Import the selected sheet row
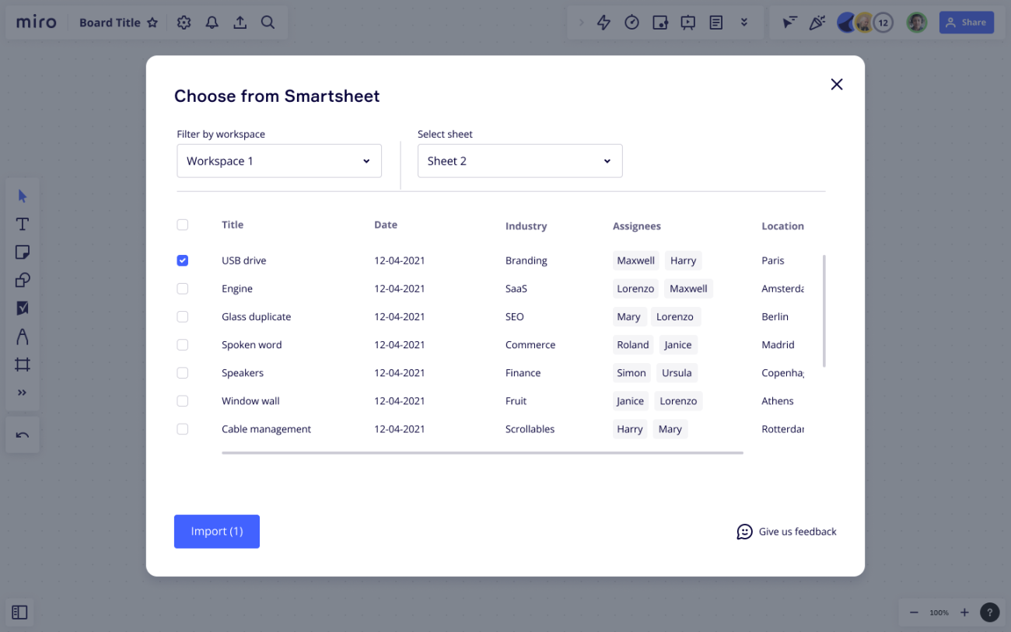The image size is (1011, 632). point(216,531)
